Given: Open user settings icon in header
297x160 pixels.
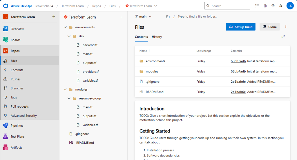Looking at the screenshot, I should pos(280,6).
